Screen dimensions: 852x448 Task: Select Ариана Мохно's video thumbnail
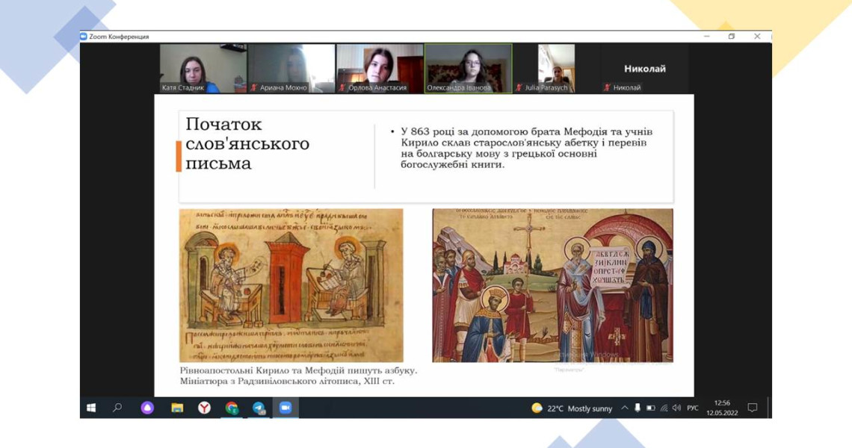point(291,69)
